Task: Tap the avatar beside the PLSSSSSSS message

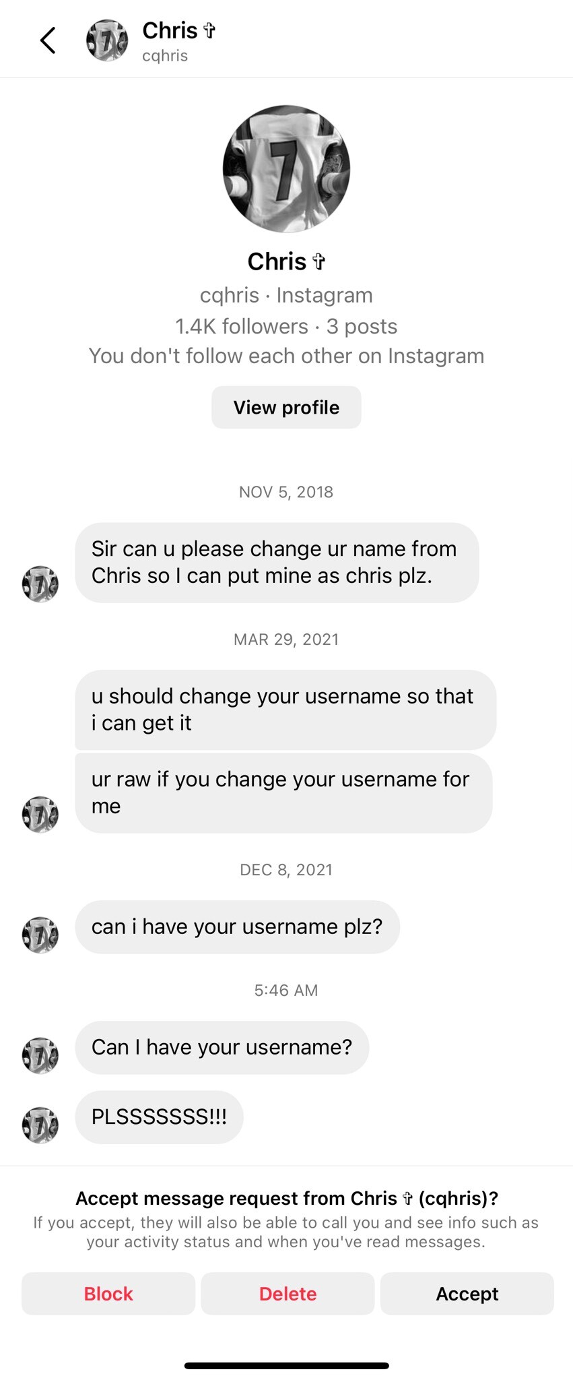Action: pyautogui.click(x=40, y=1125)
